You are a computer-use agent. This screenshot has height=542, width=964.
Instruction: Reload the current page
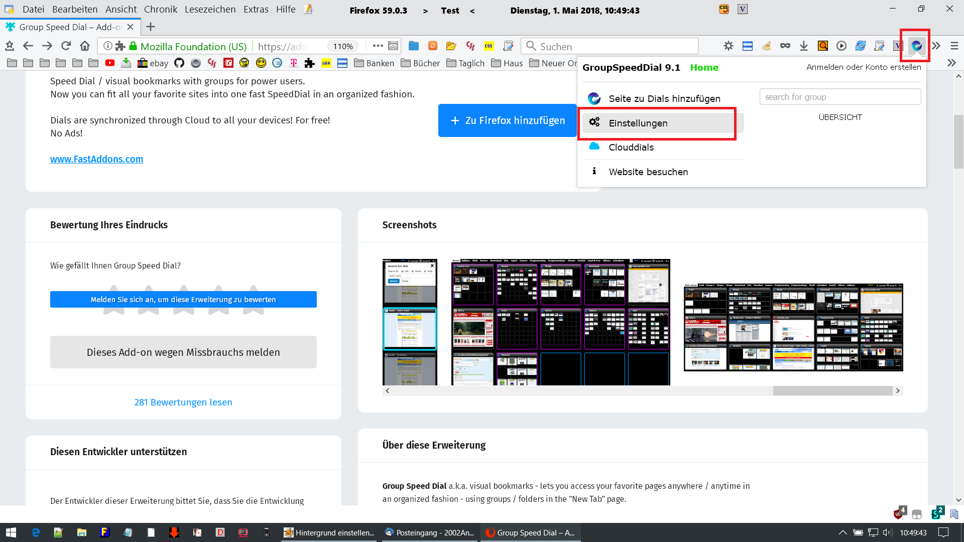[66, 46]
